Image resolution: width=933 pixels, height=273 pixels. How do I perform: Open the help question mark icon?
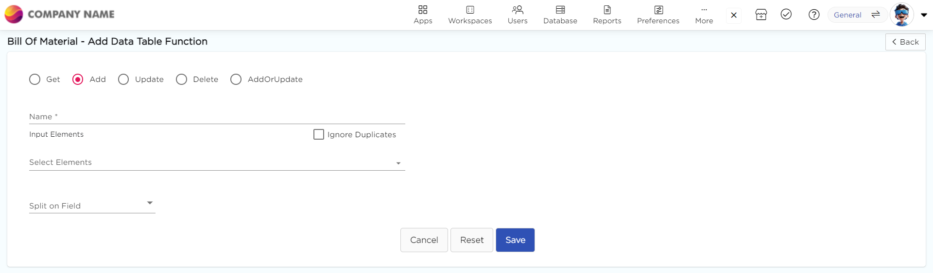[814, 15]
